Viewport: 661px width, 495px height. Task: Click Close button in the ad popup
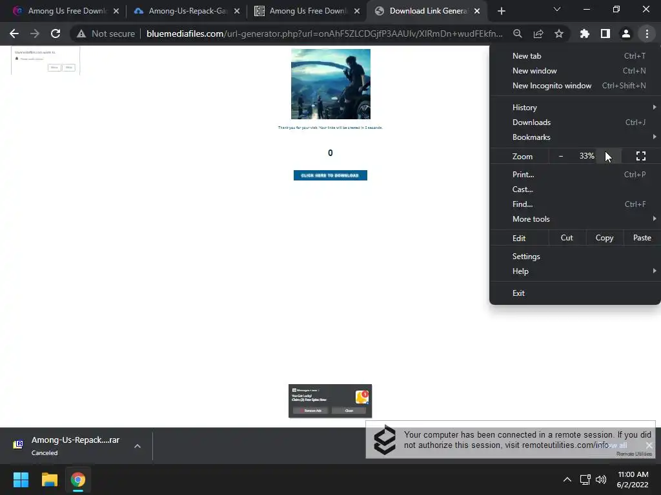click(349, 411)
